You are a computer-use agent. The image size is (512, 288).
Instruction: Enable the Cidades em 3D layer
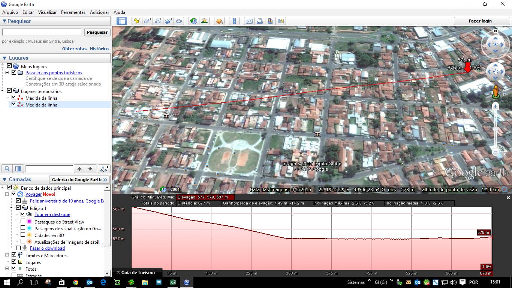point(23,235)
